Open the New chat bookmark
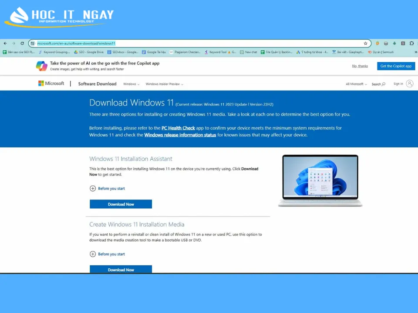The image size is (418, 313). tap(249, 52)
